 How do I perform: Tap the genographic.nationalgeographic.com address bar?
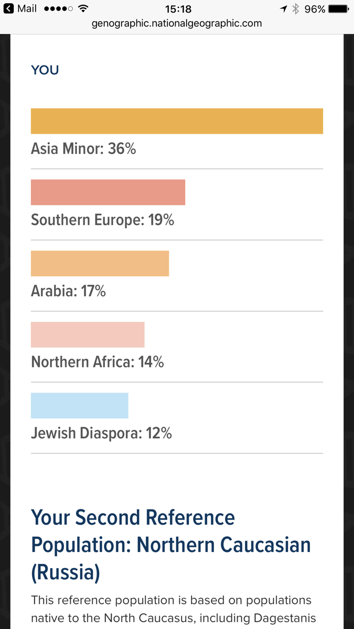tap(177, 24)
